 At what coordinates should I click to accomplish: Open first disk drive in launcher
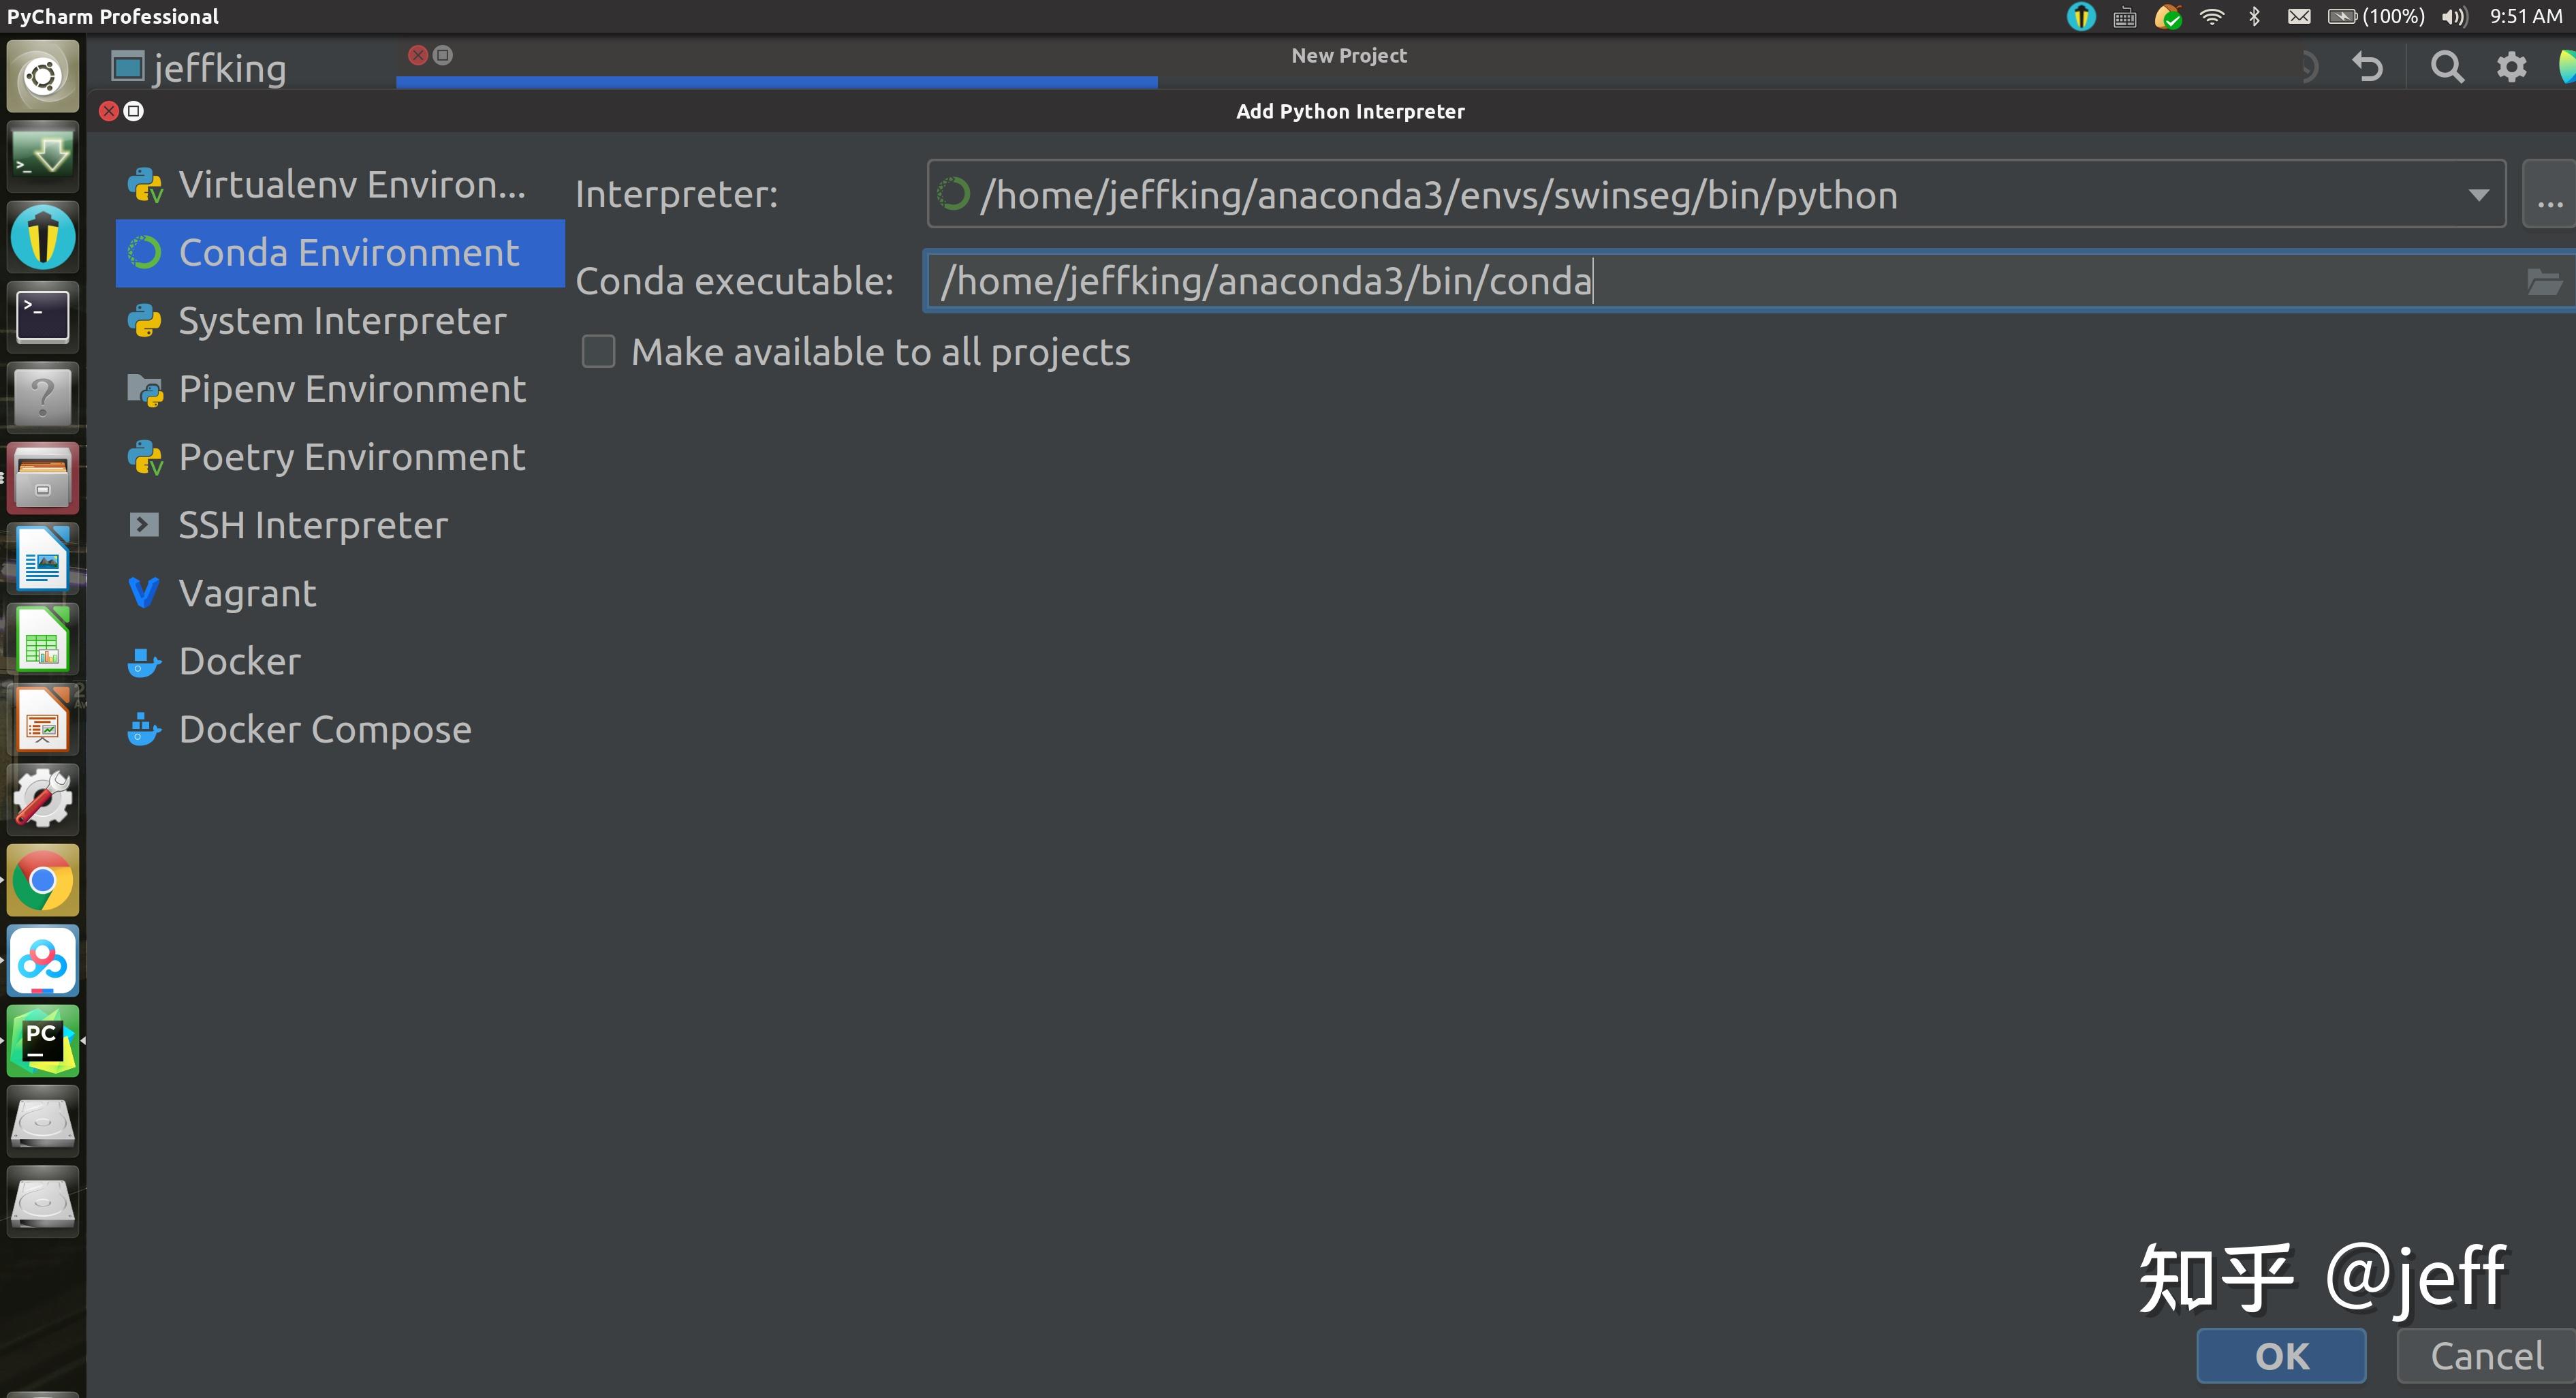point(43,1121)
